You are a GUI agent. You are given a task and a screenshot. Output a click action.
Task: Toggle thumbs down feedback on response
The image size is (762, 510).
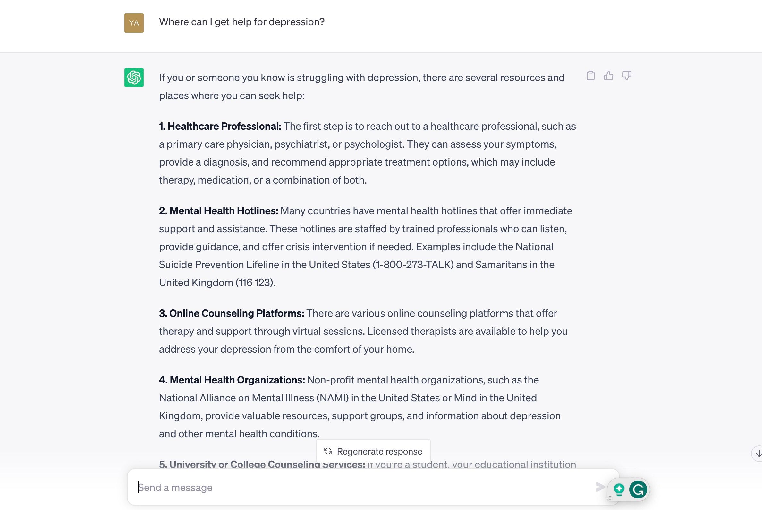627,76
